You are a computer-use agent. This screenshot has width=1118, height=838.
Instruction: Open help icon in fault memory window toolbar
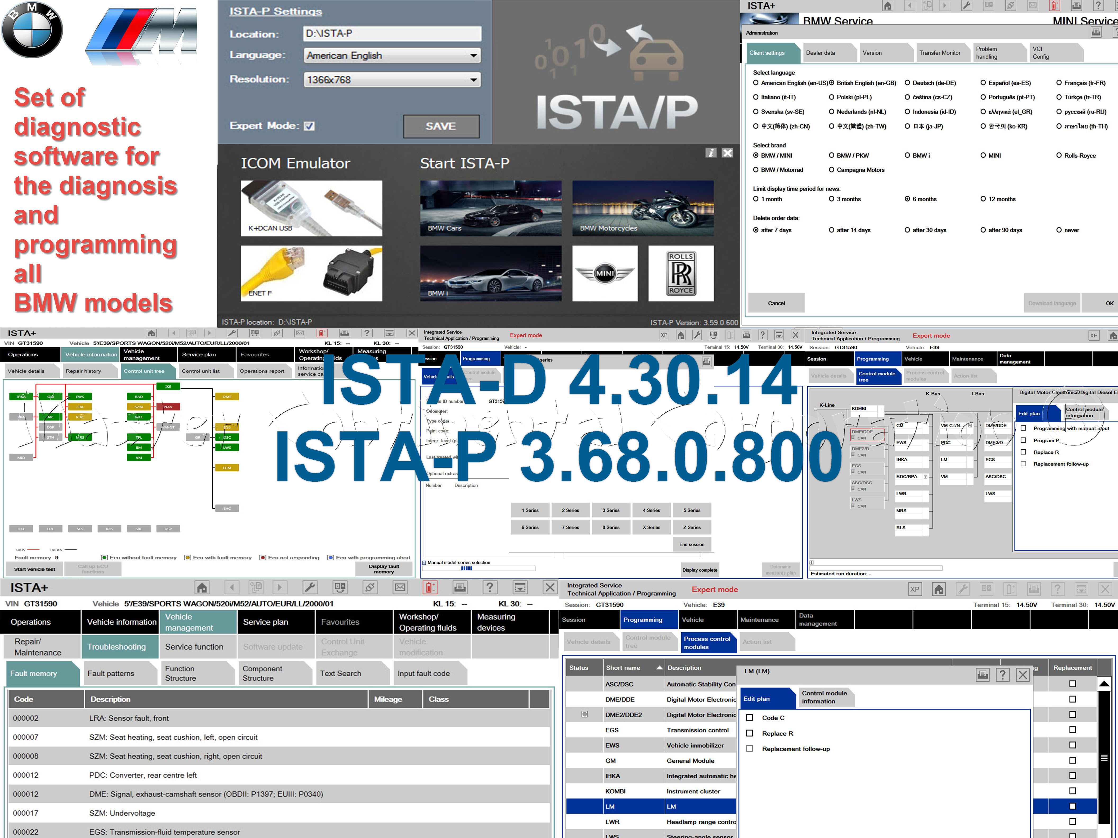pyautogui.click(x=489, y=587)
